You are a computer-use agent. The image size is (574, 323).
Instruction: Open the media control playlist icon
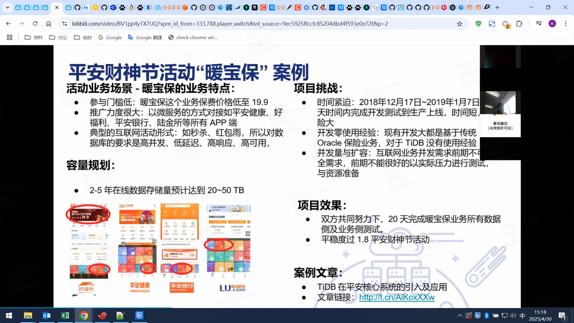[x=539, y=24]
